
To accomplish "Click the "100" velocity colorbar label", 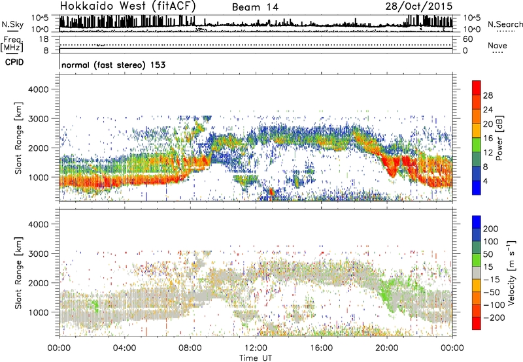I will 491,242.
